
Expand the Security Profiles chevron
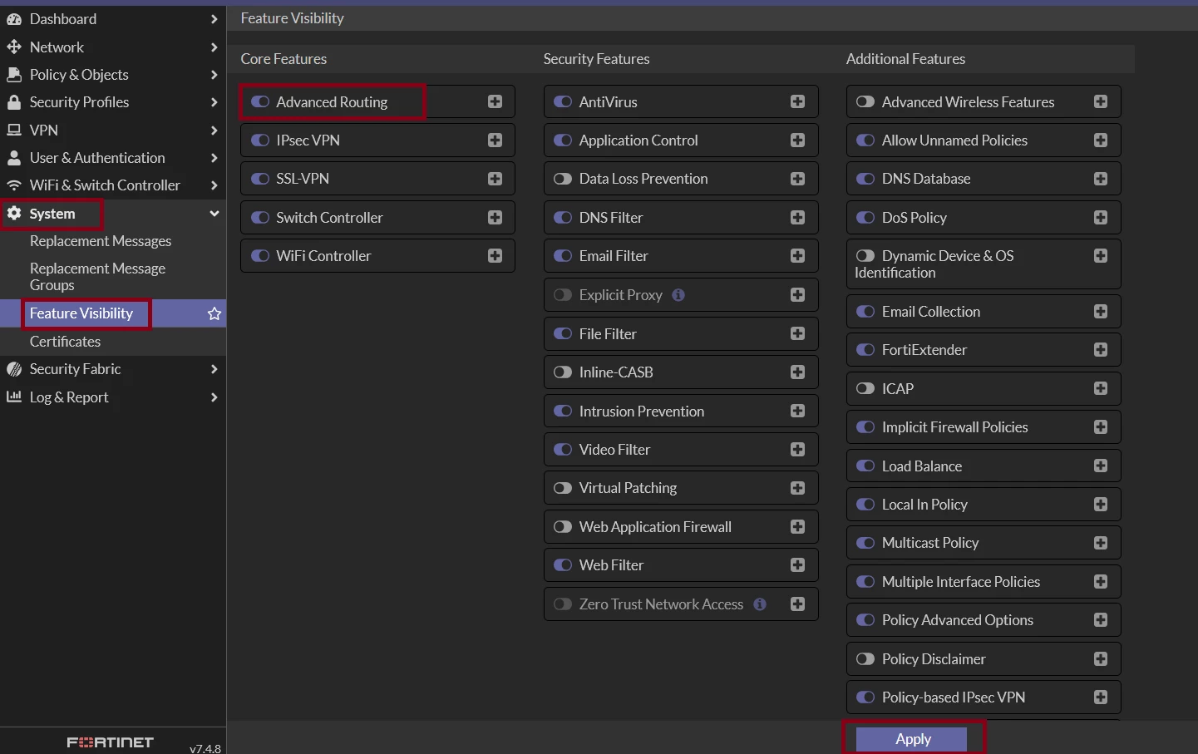click(x=214, y=102)
